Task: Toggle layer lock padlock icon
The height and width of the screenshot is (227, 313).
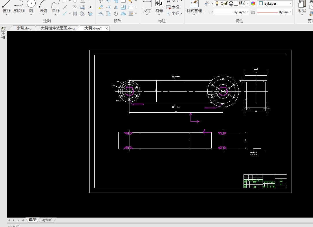Action: (x=226, y=3)
